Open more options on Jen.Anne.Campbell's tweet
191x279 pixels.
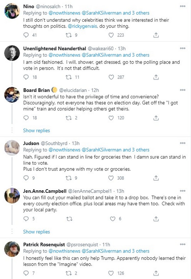(x=183, y=191)
